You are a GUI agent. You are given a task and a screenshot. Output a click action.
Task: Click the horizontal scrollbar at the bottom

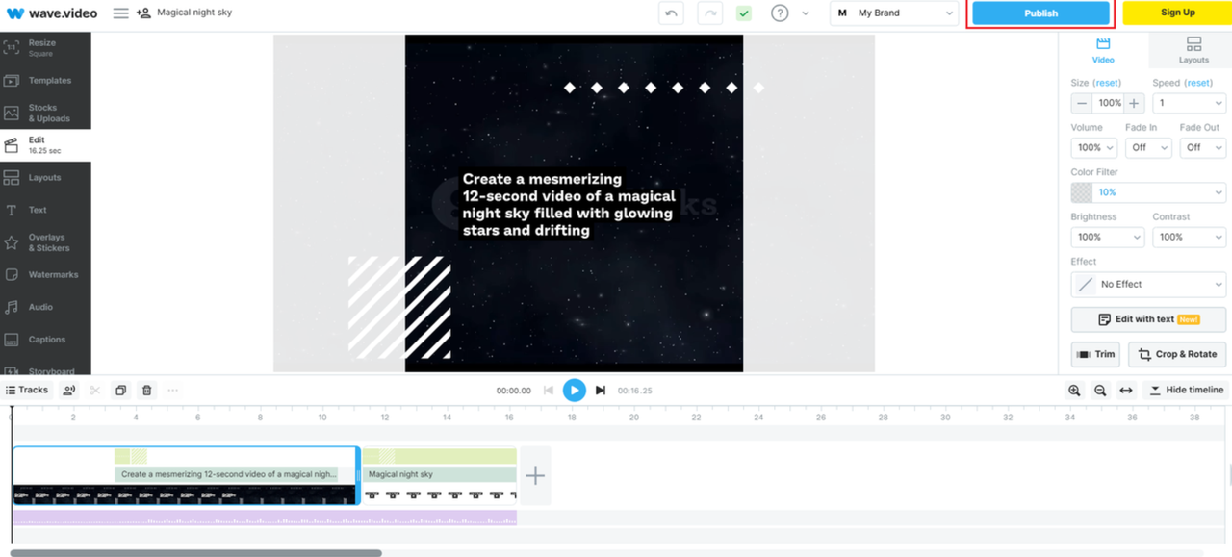(195, 553)
